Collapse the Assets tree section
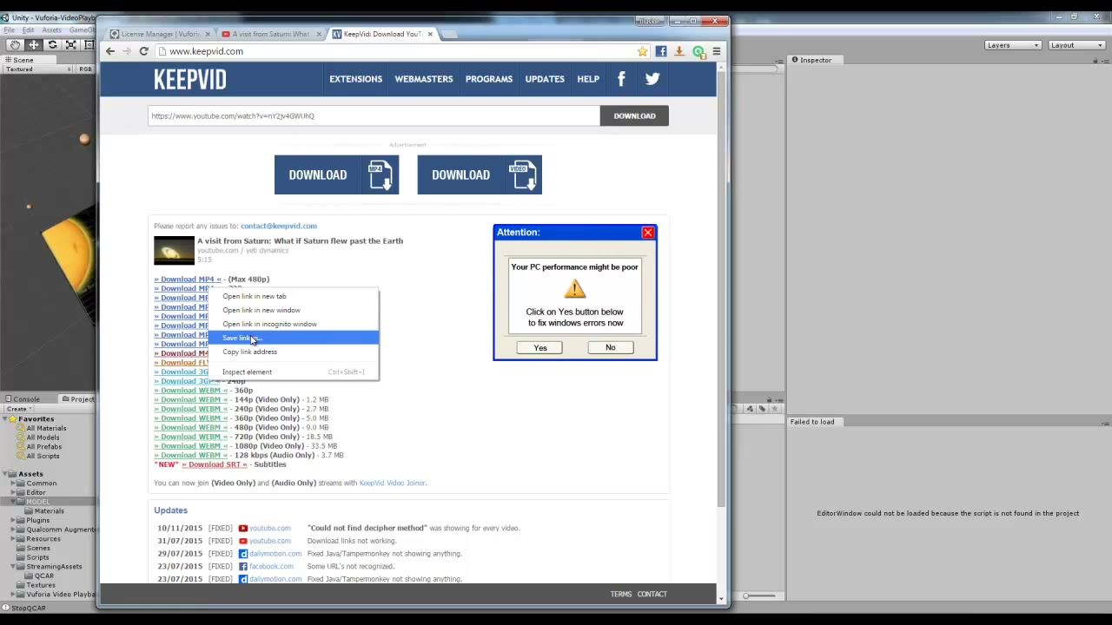Image resolution: width=1112 pixels, height=625 pixels. click(x=6, y=474)
